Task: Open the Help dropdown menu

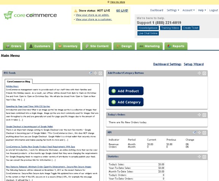Action: (202, 10)
